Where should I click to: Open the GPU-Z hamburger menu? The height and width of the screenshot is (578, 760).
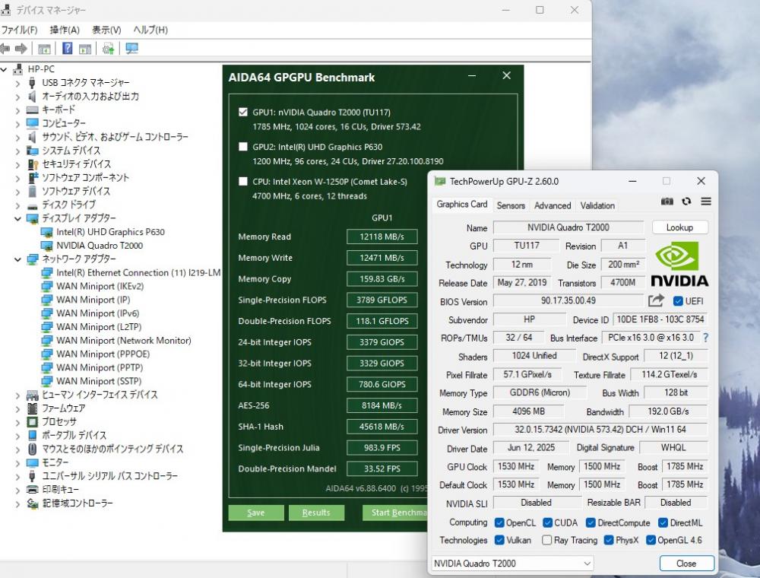pyautogui.click(x=706, y=202)
